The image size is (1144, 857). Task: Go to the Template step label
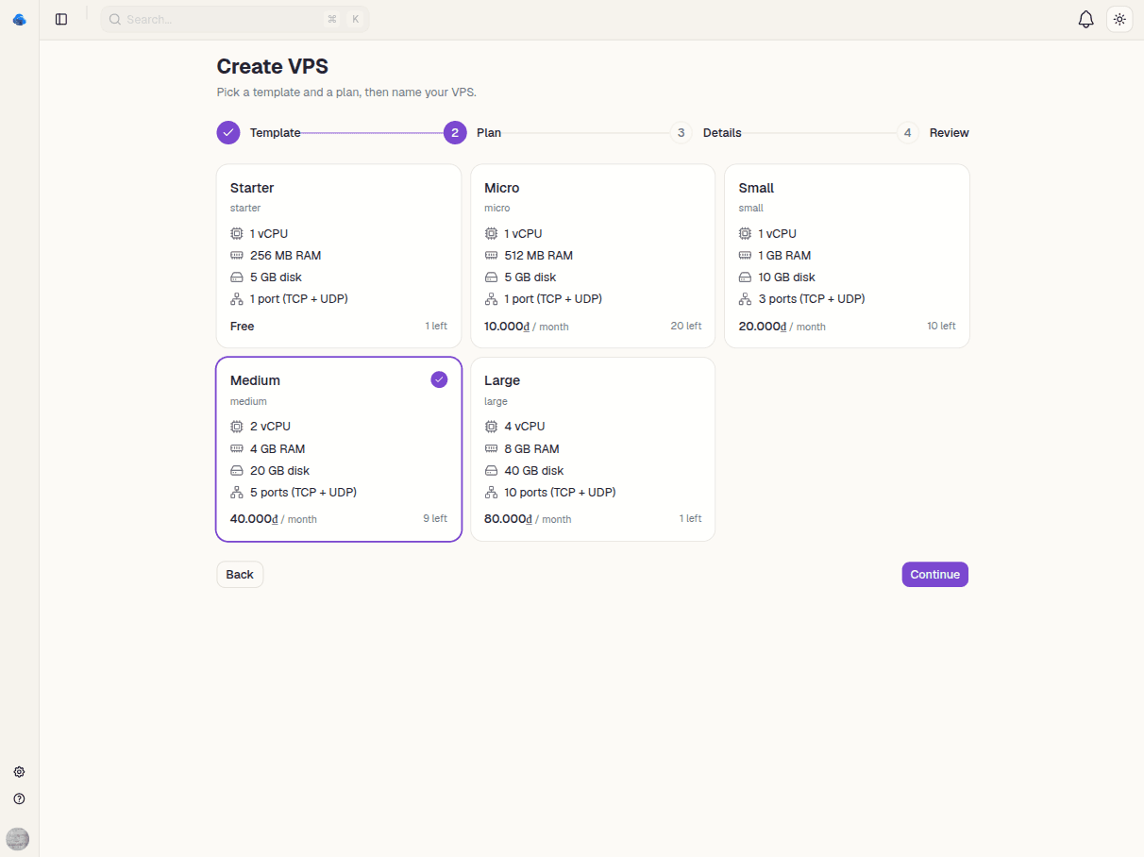[x=275, y=133]
